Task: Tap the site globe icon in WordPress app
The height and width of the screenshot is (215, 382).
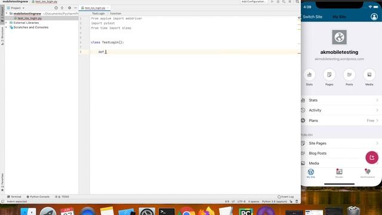Action: point(339,37)
